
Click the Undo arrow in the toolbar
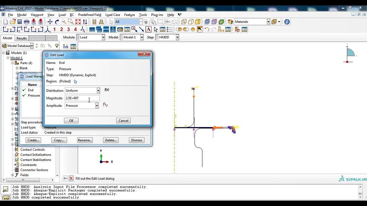(x=207, y=29)
